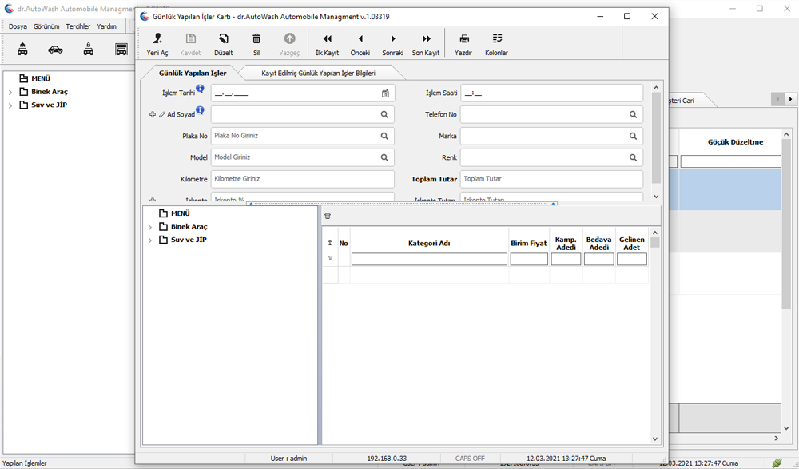Expand Suv ve JİP node in dialog tree
Image resolution: width=799 pixels, height=469 pixels.
click(149, 240)
